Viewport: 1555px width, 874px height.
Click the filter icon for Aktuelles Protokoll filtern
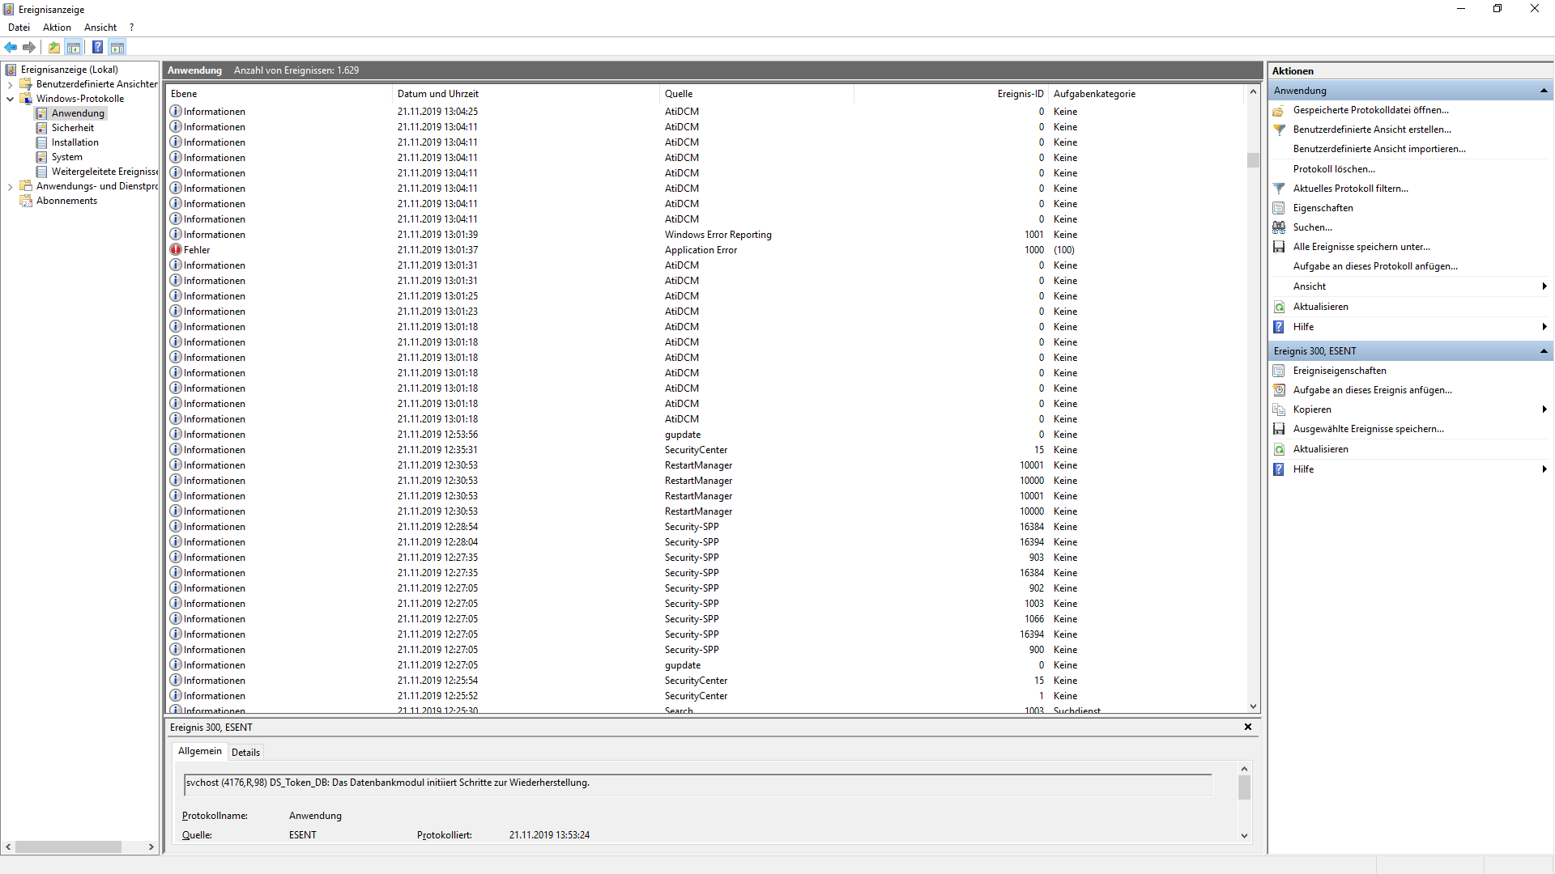pyautogui.click(x=1279, y=189)
